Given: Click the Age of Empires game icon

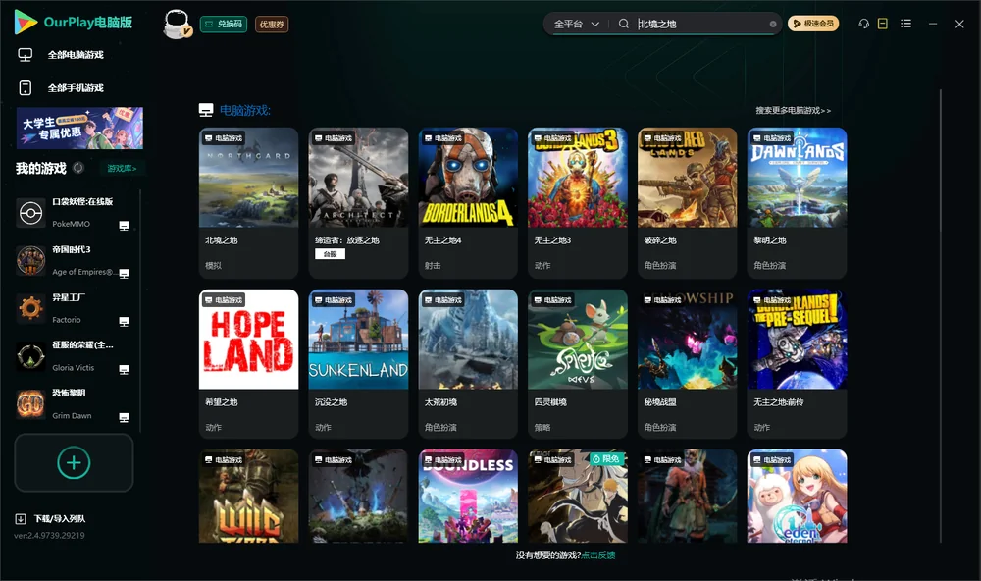Looking at the screenshot, I should point(30,260).
